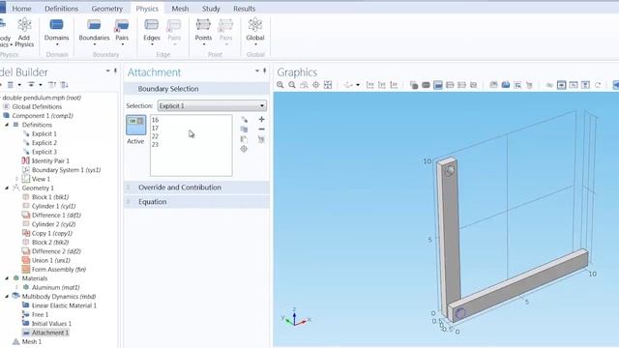619x348 pixels.
Task: Click Zoom to Selection icon beside list
Action: coord(244,149)
